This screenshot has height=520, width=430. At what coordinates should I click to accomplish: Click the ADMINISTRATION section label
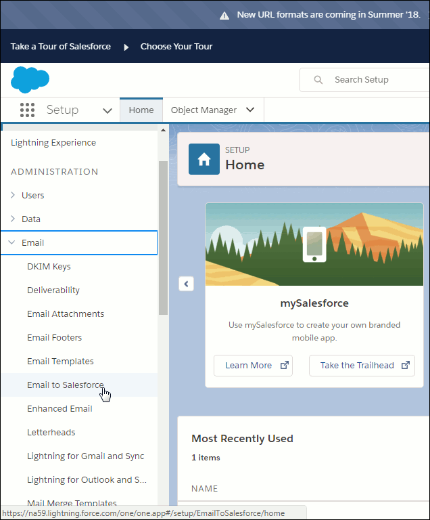[55, 171]
